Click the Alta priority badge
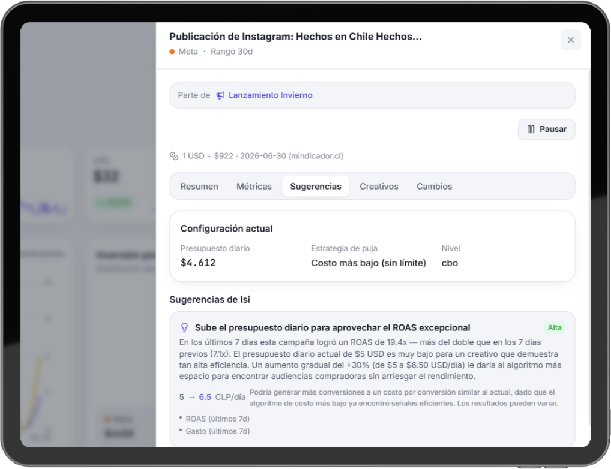This screenshot has height=469, width=611. (x=555, y=327)
